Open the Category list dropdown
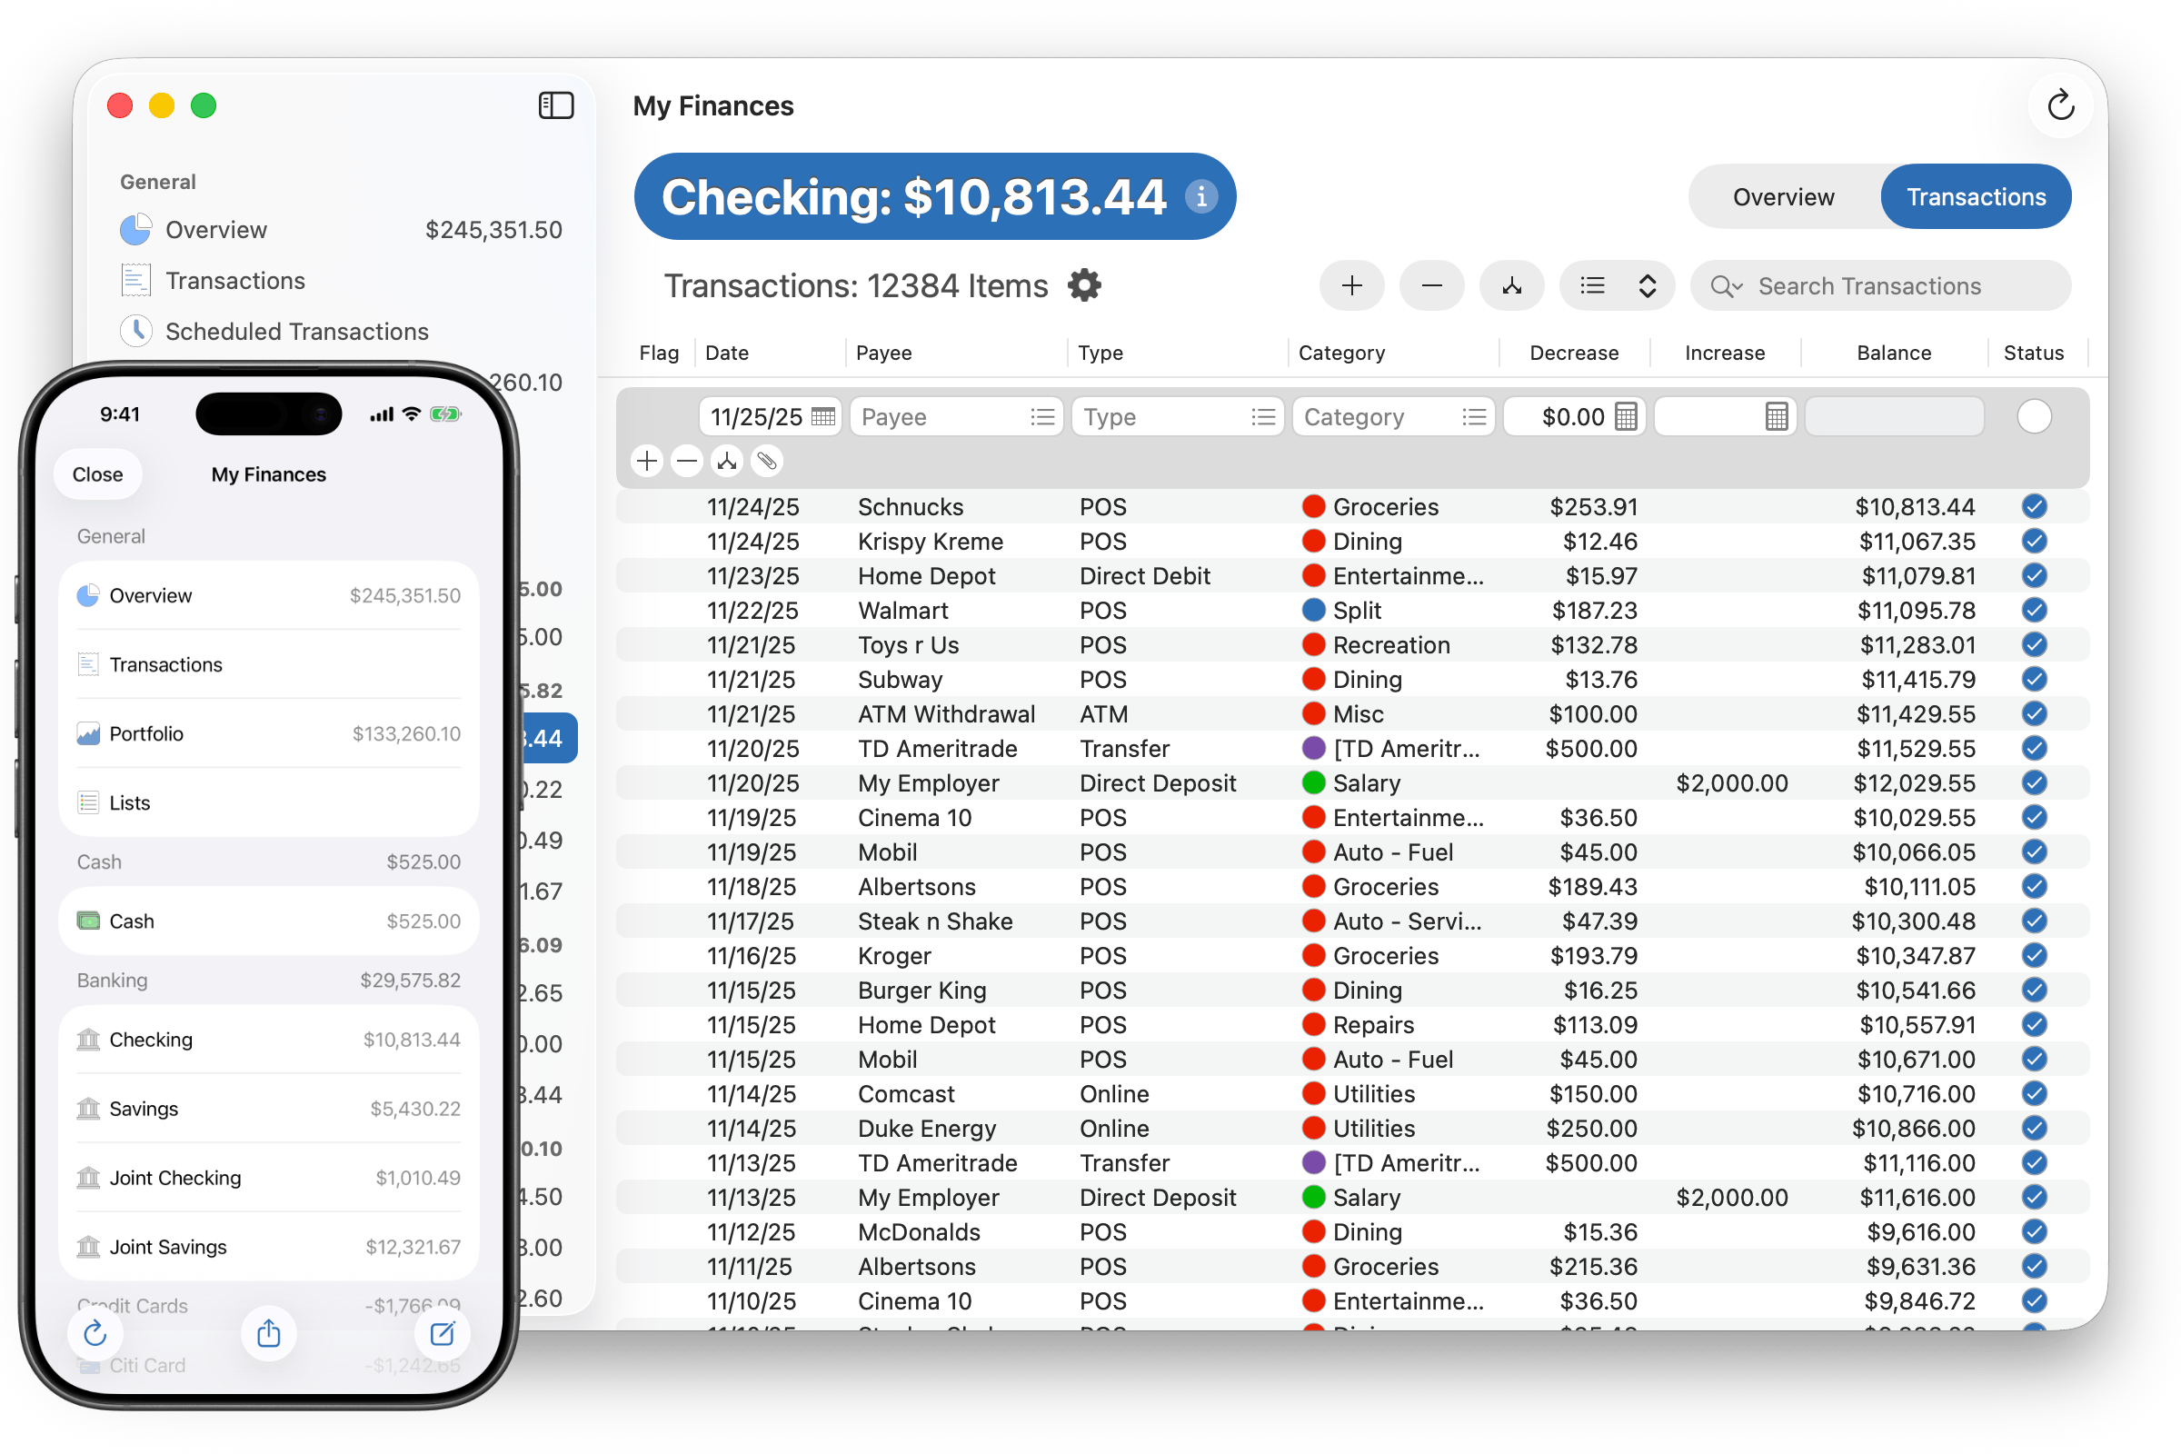Image resolution: width=2181 pixels, height=1454 pixels. 1473,417
